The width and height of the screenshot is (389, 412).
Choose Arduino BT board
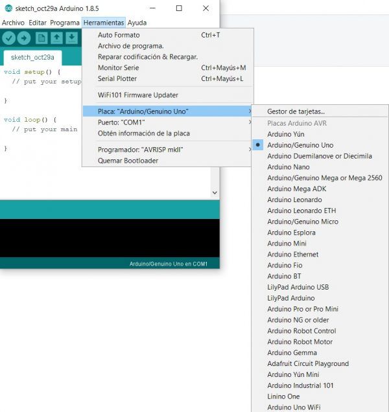(320, 277)
